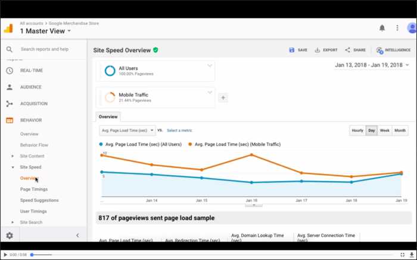The height and width of the screenshot is (260, 417).
Task: Click the Google Analytics logo
Action: click(8, 28)
